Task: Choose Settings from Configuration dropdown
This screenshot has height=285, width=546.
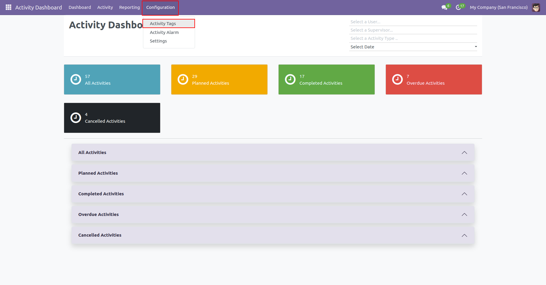Action: (169, 41)
